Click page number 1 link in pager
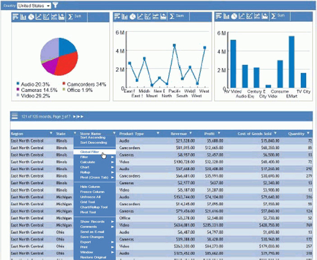This screenshot has height=260, width=317. 63,117
